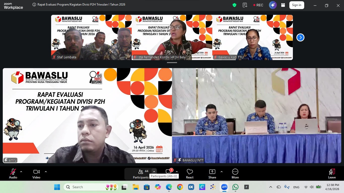Select the Staf Lembata video thumbnail
344x193 pixels.
91,37
